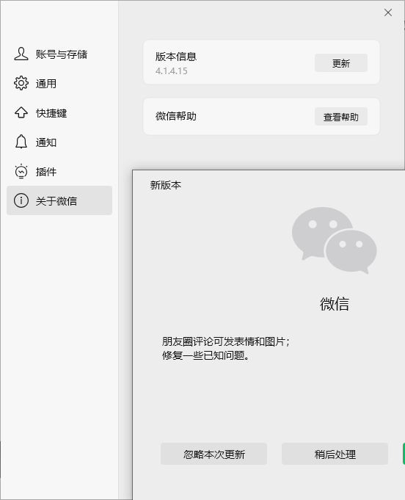
Task: Click the up-arrow icon beside 快捷键
Action: pos(21,112)
